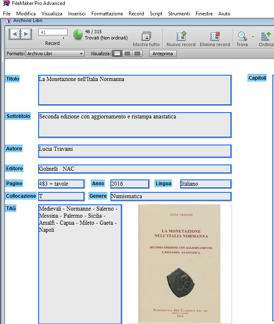Viewport: 274px width, 324px height.
Task: Open the Formato layout dropdown
Action: pos(55,54)
